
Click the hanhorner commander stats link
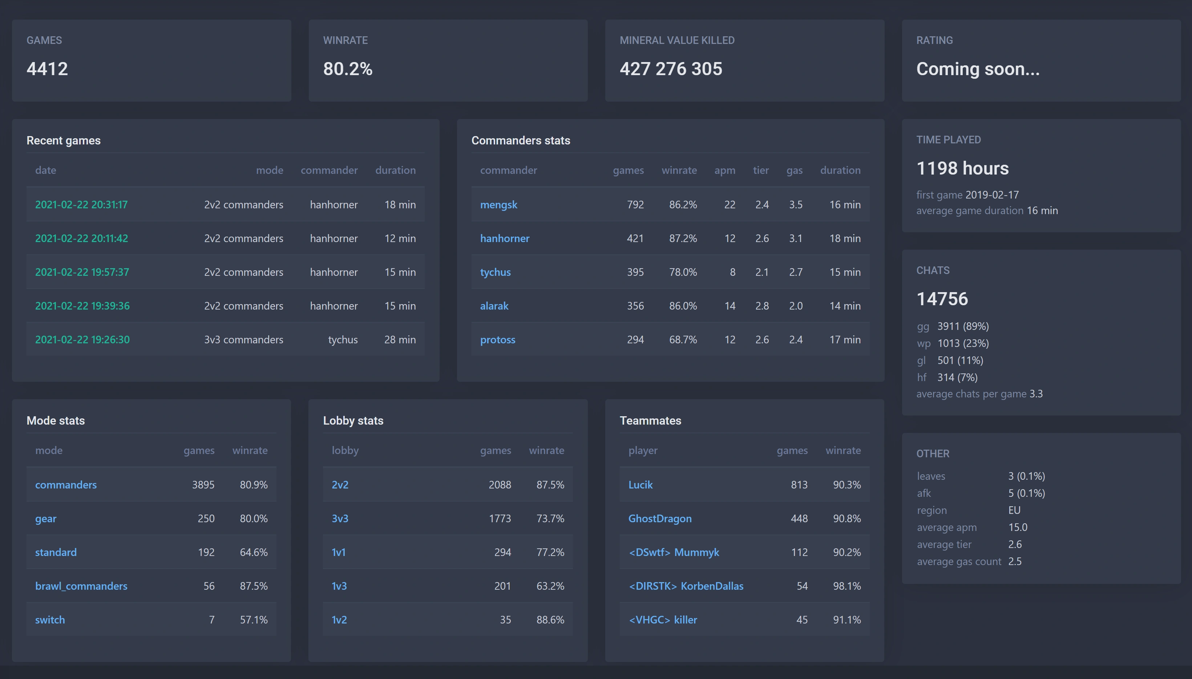click(x=505, y=238)
